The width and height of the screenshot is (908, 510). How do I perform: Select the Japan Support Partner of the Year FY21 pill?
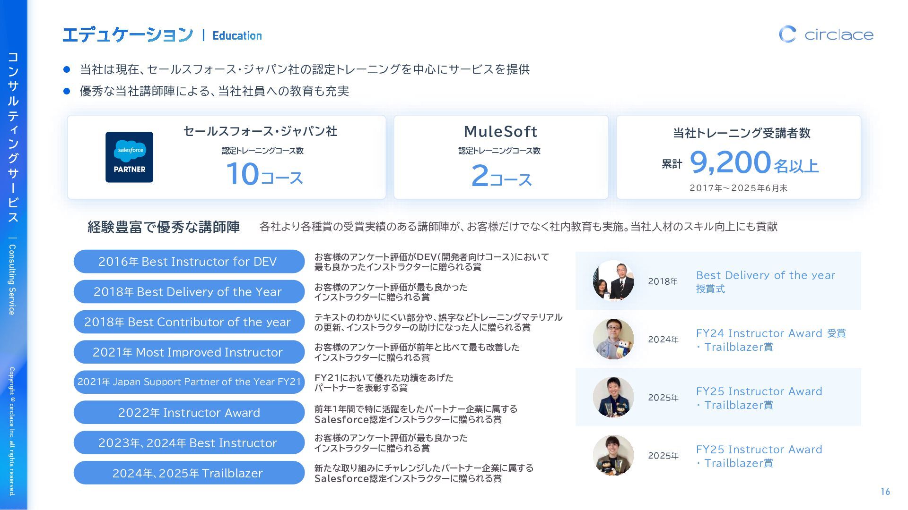(x=189, y=382)
